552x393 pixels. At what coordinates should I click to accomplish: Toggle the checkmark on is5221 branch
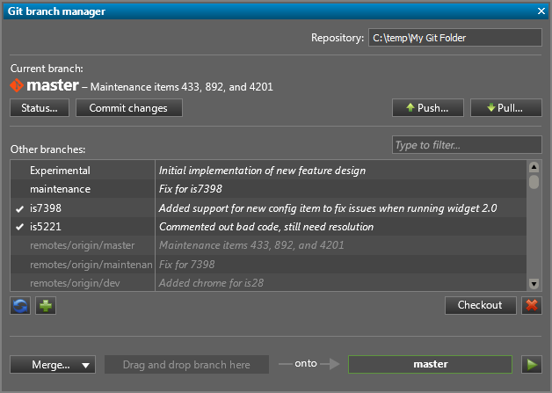19,227
